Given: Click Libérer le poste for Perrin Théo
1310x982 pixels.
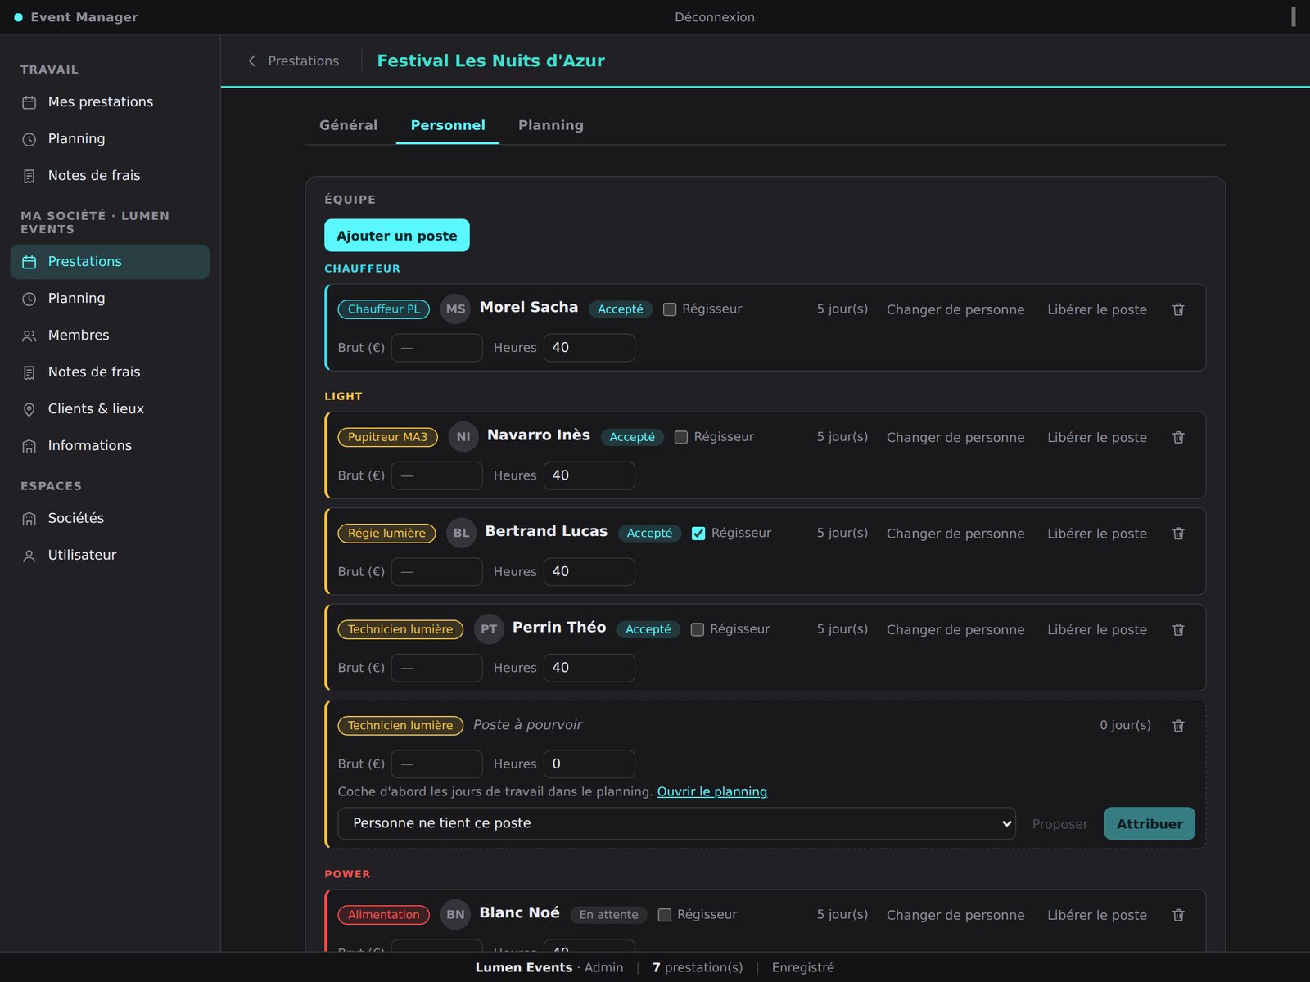Looking at the screenshot, I should [x=1097, y=629].
